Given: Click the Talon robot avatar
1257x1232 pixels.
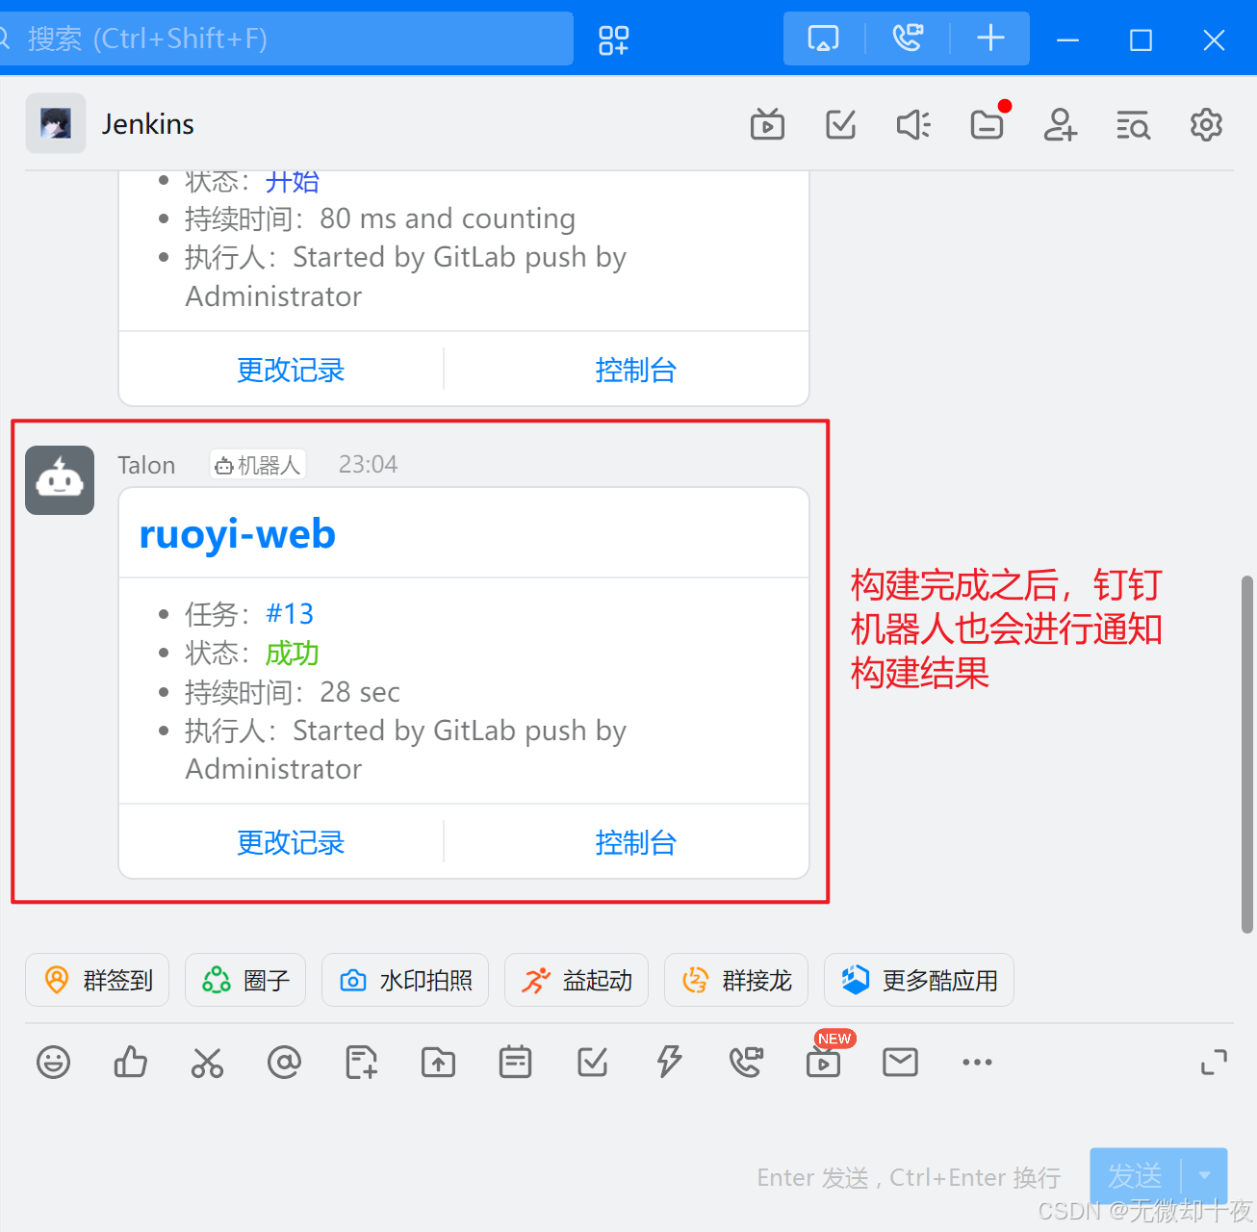Looking at the screenshot, I should [60, 480].
